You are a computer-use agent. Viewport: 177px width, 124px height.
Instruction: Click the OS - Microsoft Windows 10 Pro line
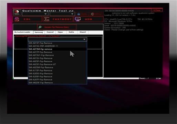[x=118, y=21]
